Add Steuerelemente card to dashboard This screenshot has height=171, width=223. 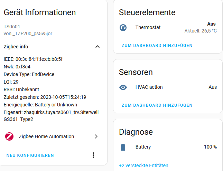[157, 46]
